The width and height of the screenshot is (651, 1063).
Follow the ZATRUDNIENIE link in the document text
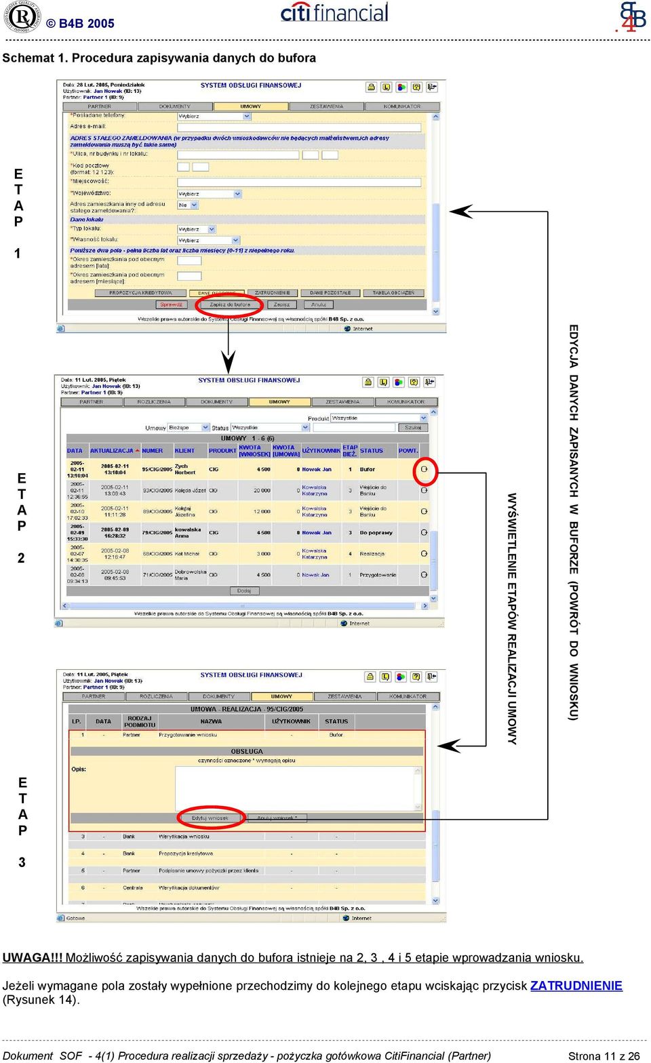[x=576, y=986]
